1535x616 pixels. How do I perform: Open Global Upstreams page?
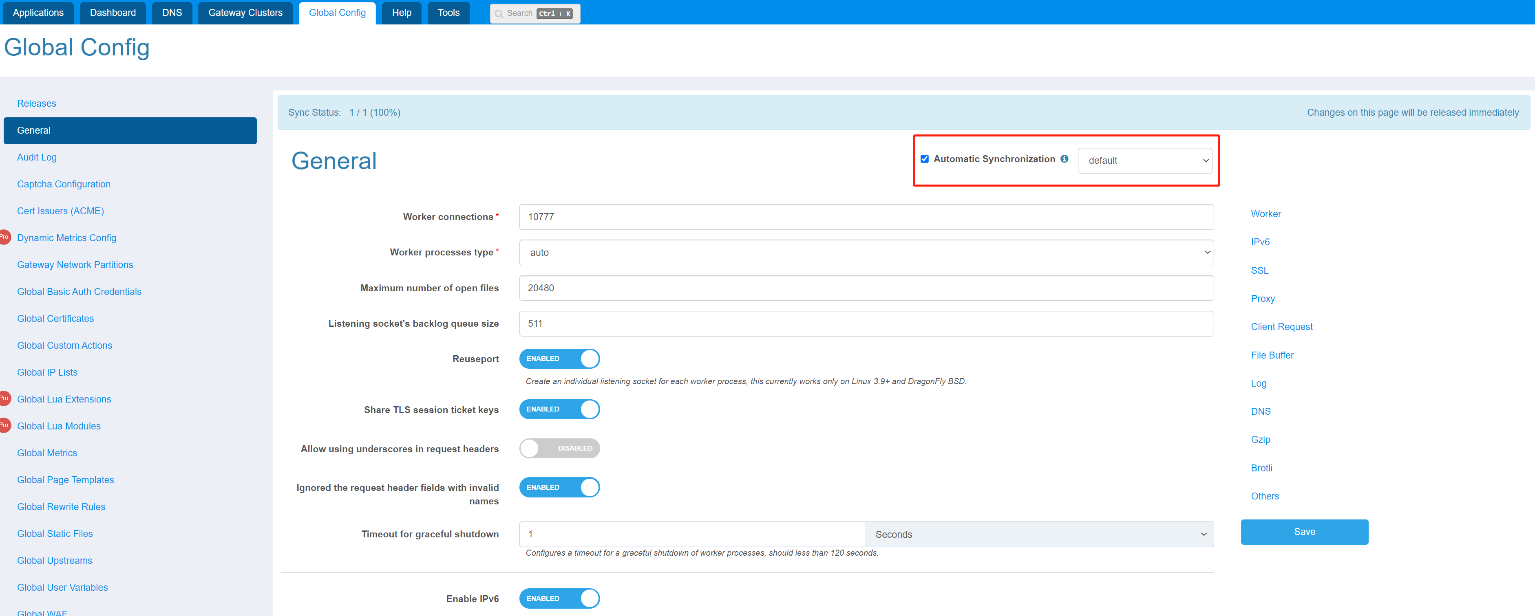click(x=55, y=561)
